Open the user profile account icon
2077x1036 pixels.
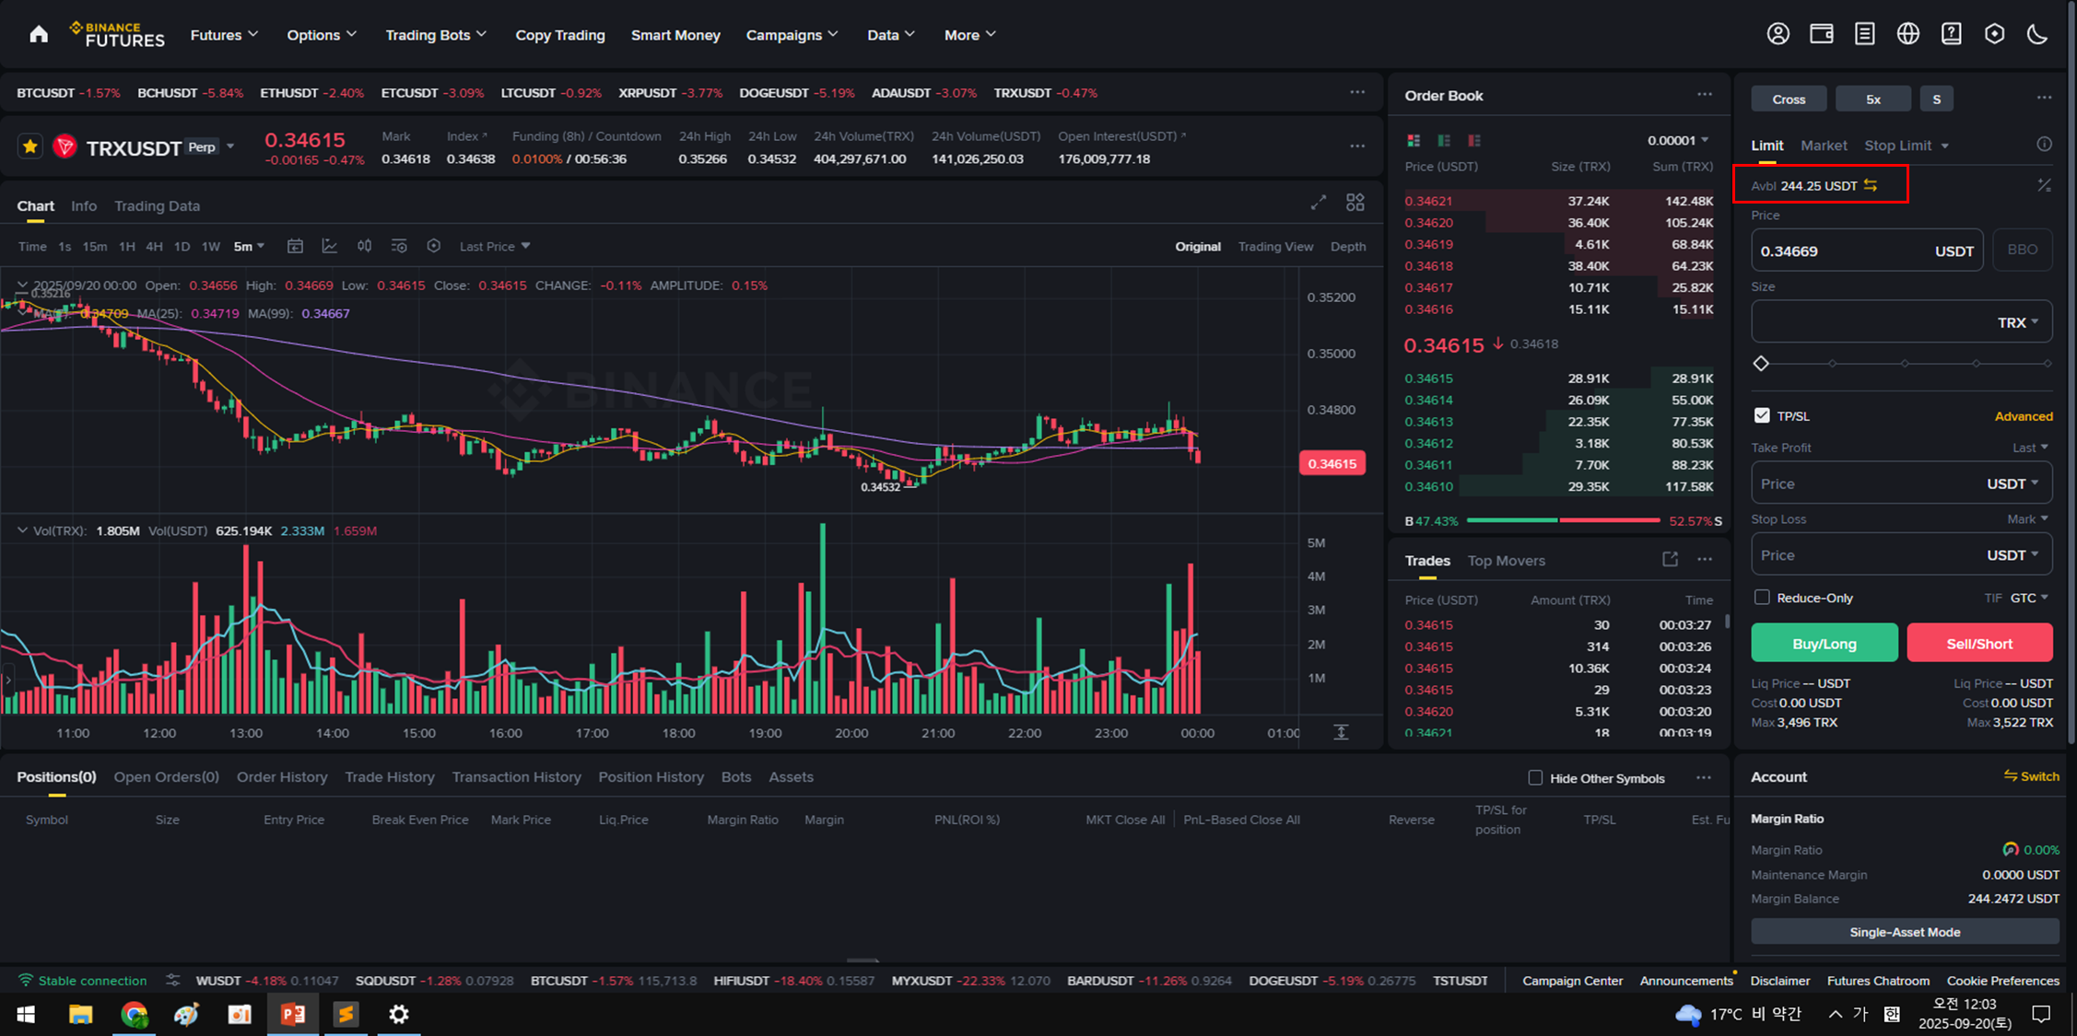[1778, 34]
